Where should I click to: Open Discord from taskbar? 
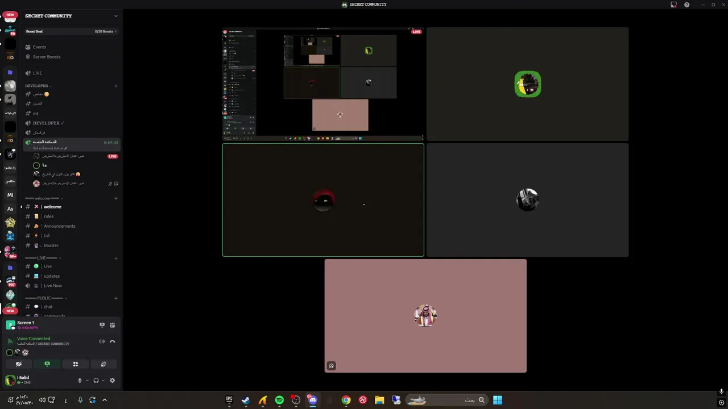pyautogui.click(x=312, y=400)
